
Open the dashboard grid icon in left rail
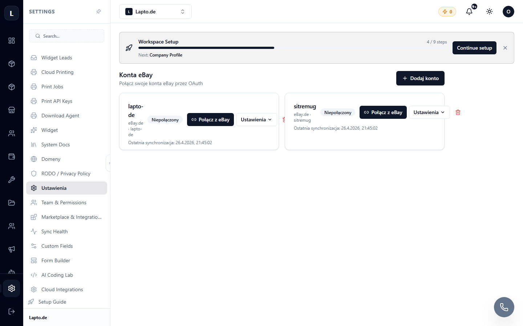coord(12,41)
